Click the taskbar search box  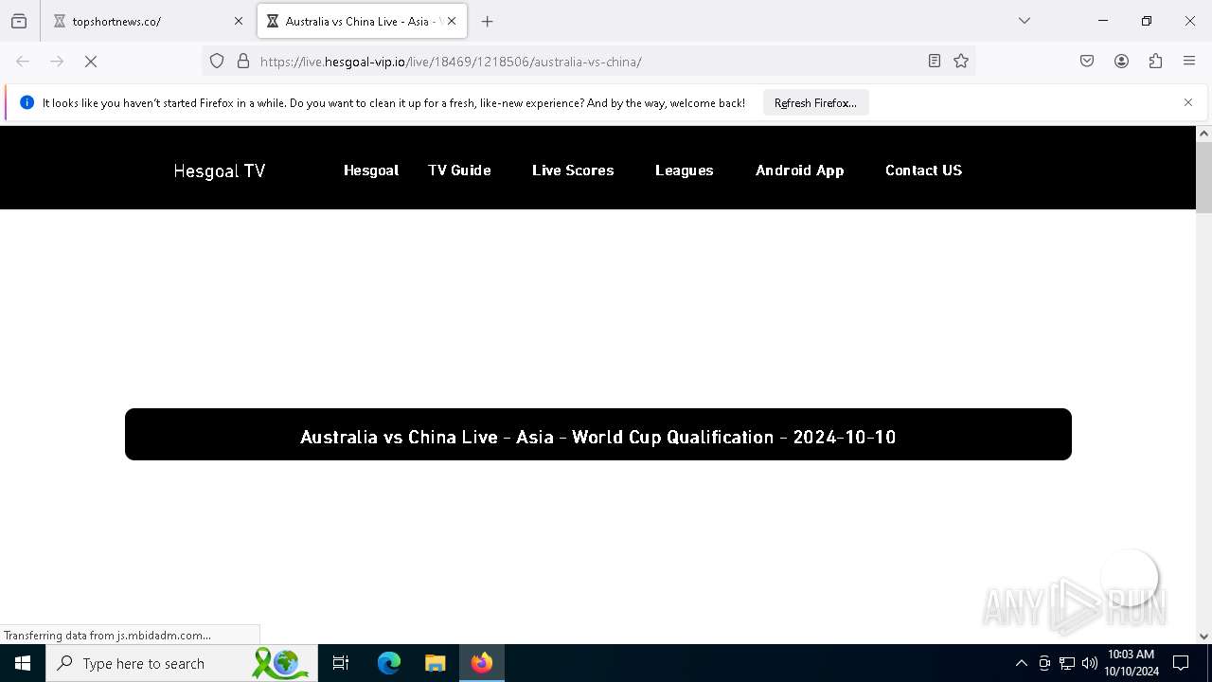tap(182, 663)
